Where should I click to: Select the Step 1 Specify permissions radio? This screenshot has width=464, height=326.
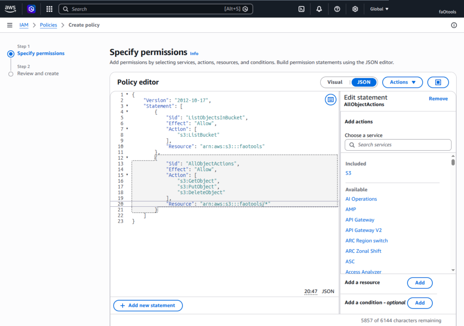click(x=11, y=54)
